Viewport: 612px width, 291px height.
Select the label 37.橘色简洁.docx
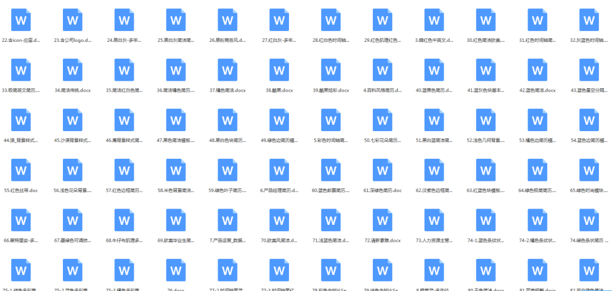(x=228, y=90)
